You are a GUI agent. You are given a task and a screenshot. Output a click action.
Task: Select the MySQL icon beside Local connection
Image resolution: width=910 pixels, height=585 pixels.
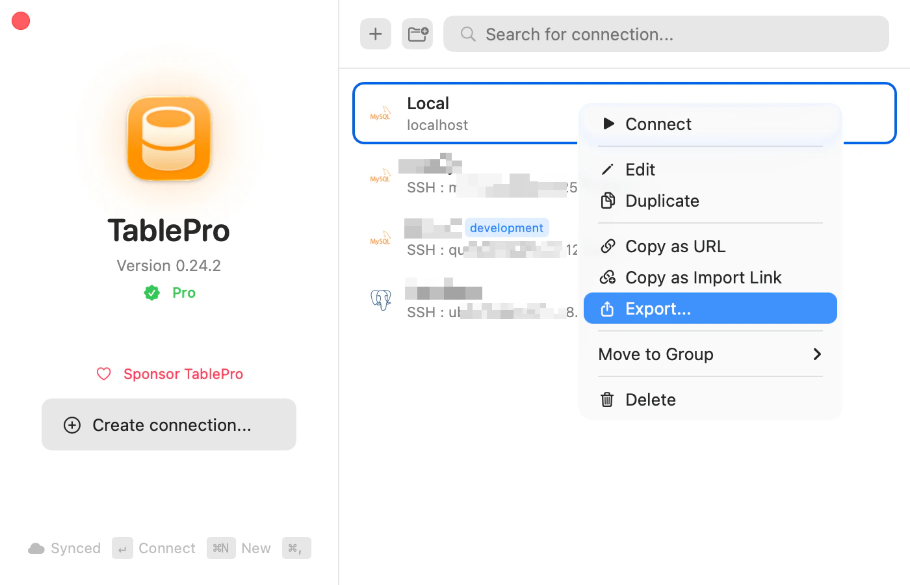[380, 114]
